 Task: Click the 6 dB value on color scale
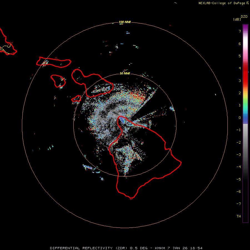point(240,44)
